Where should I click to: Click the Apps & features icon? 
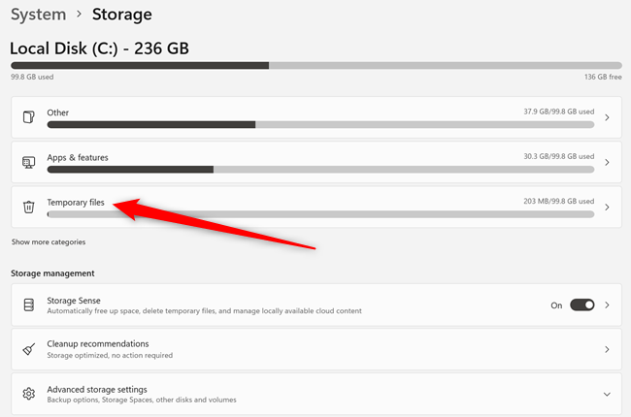[29, 162]
